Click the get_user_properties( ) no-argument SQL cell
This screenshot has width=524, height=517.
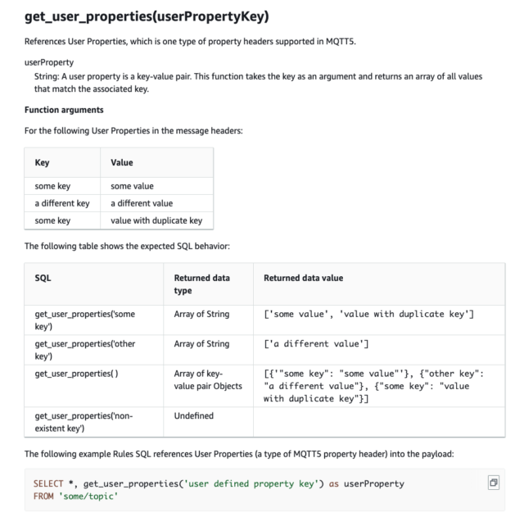77,374
